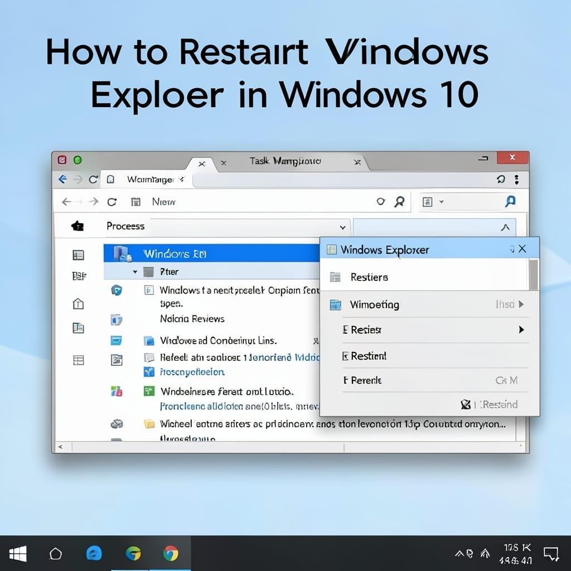Open Chrome from the taskbar

(171, 554)
